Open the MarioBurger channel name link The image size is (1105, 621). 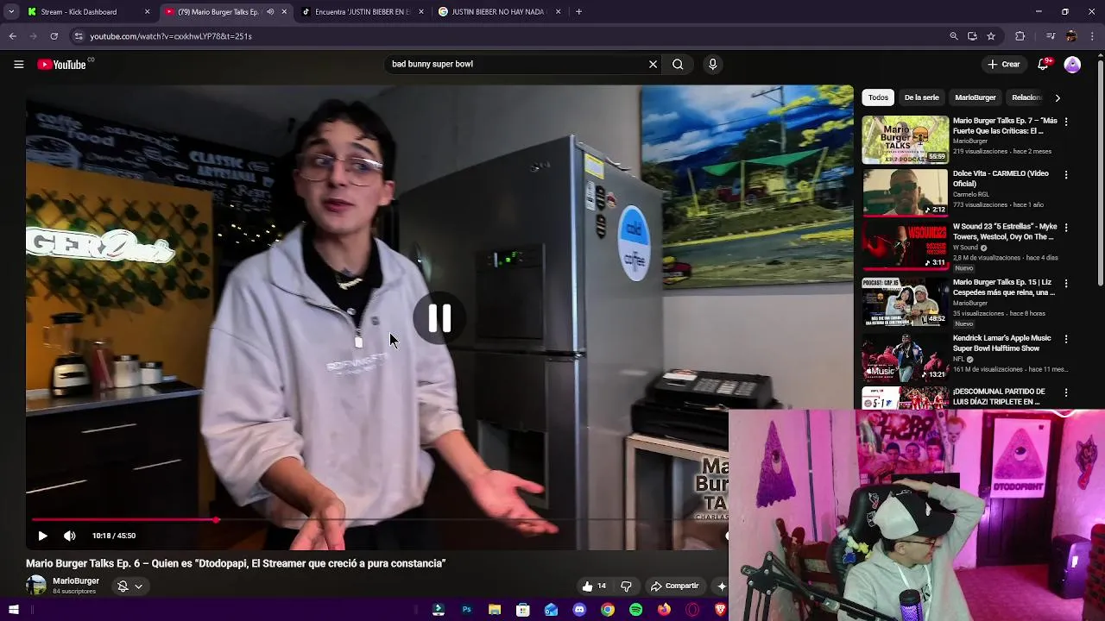tap(76, 580)
